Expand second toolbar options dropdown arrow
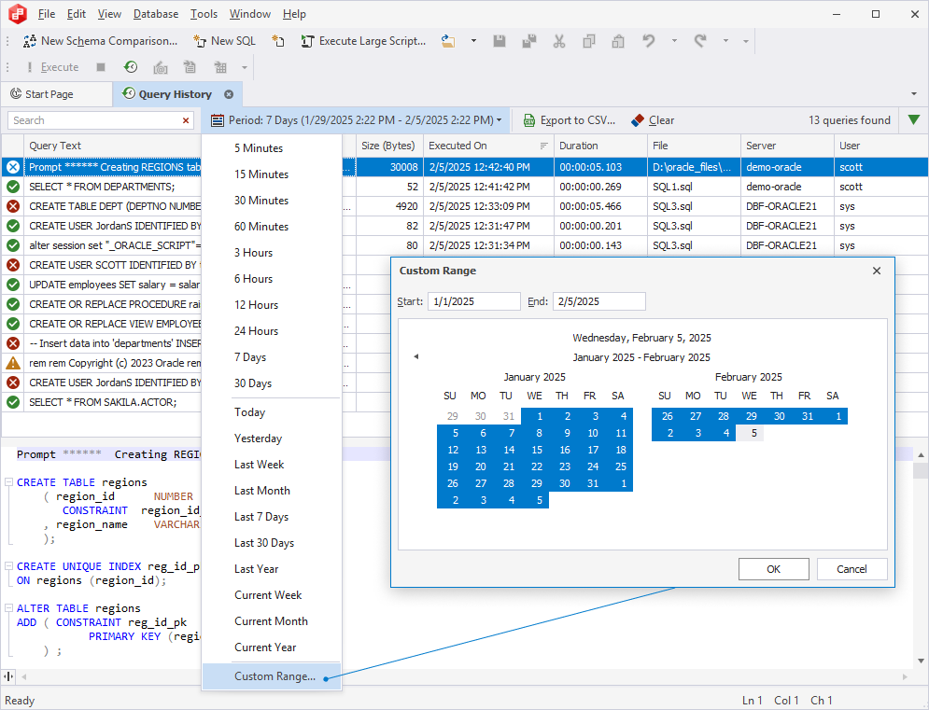The height and width of the screenshot is (710, 929). [244, 67]
